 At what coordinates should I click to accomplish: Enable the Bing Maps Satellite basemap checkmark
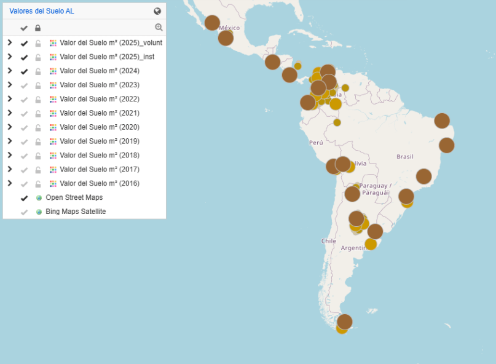click(24, 212)
